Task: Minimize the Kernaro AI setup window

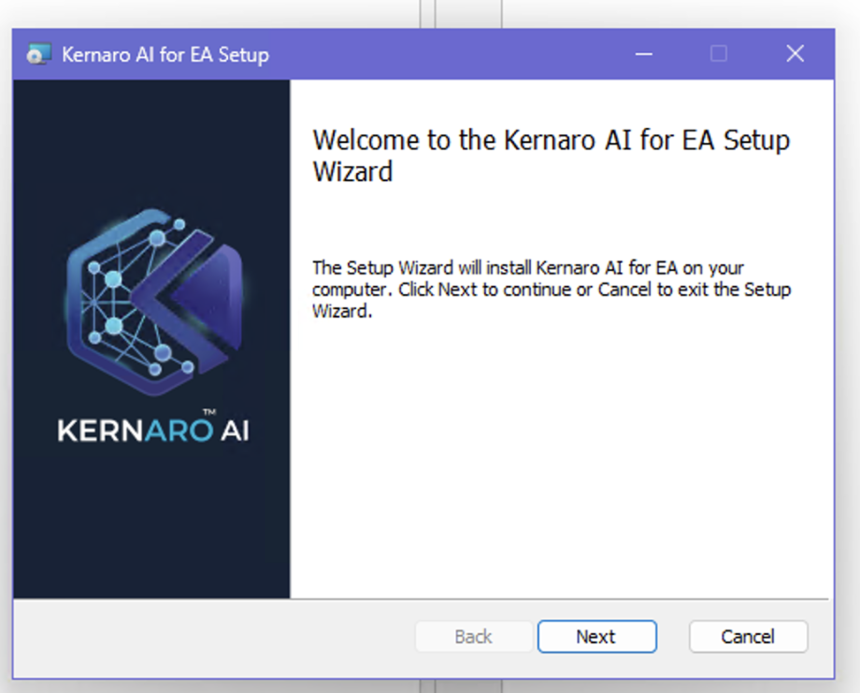Action: (644, 53)
